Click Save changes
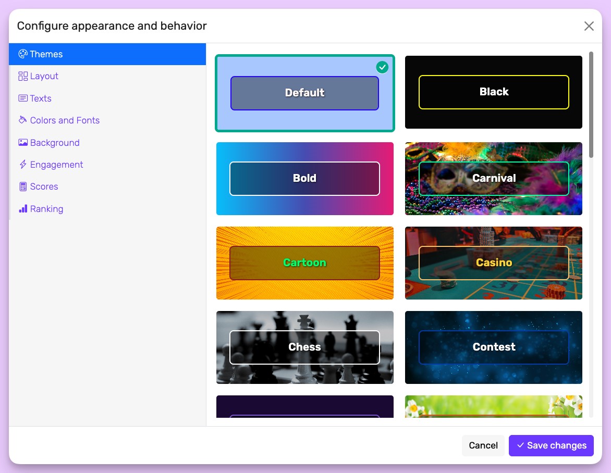This screenshot has height=473, width=611. click(551, 445)
